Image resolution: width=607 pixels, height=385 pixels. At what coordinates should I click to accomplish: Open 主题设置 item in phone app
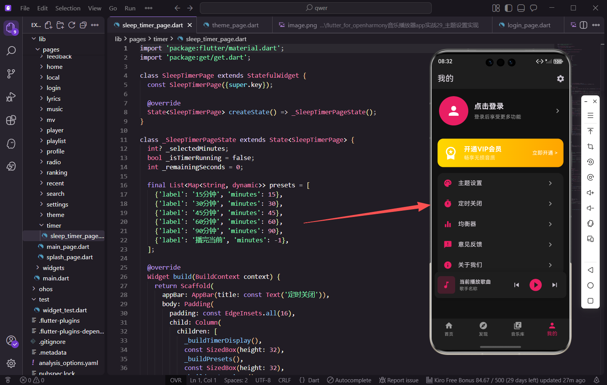[x=500, y=183]
